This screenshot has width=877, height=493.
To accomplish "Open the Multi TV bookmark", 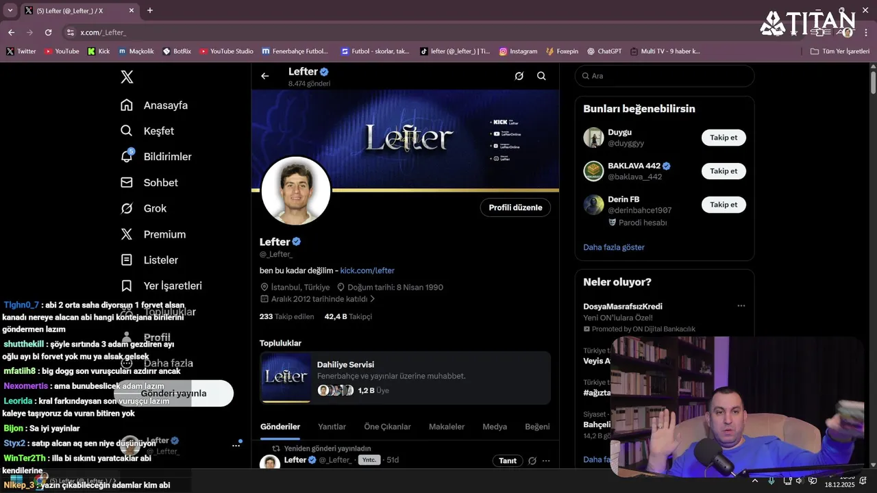I will (665, 51).
